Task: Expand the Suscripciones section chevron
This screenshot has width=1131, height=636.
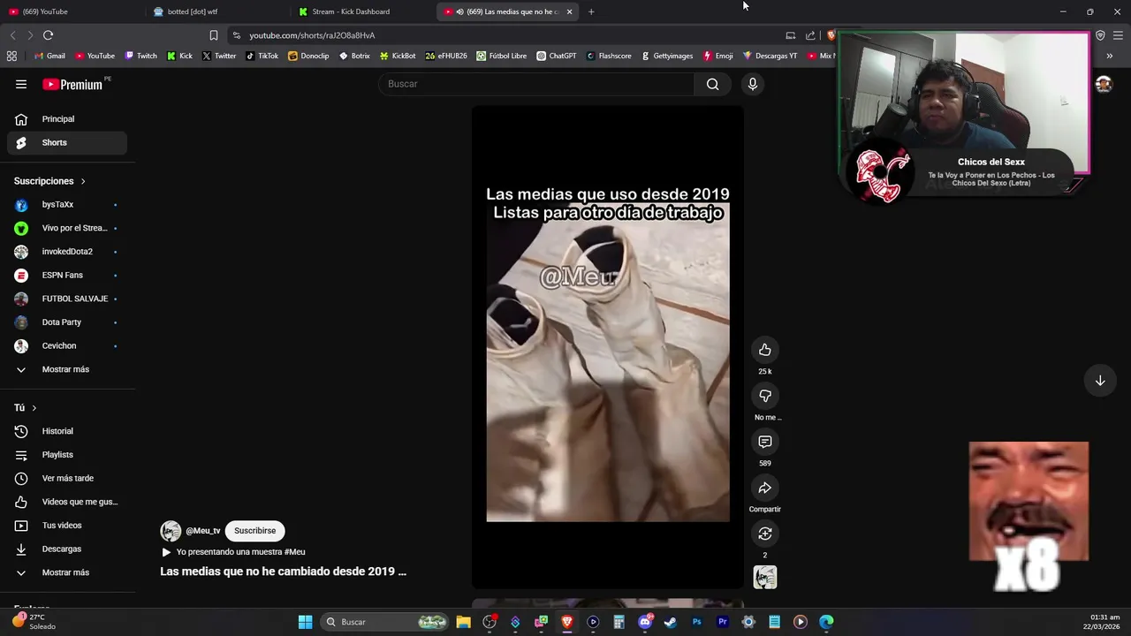Action: 83,181
